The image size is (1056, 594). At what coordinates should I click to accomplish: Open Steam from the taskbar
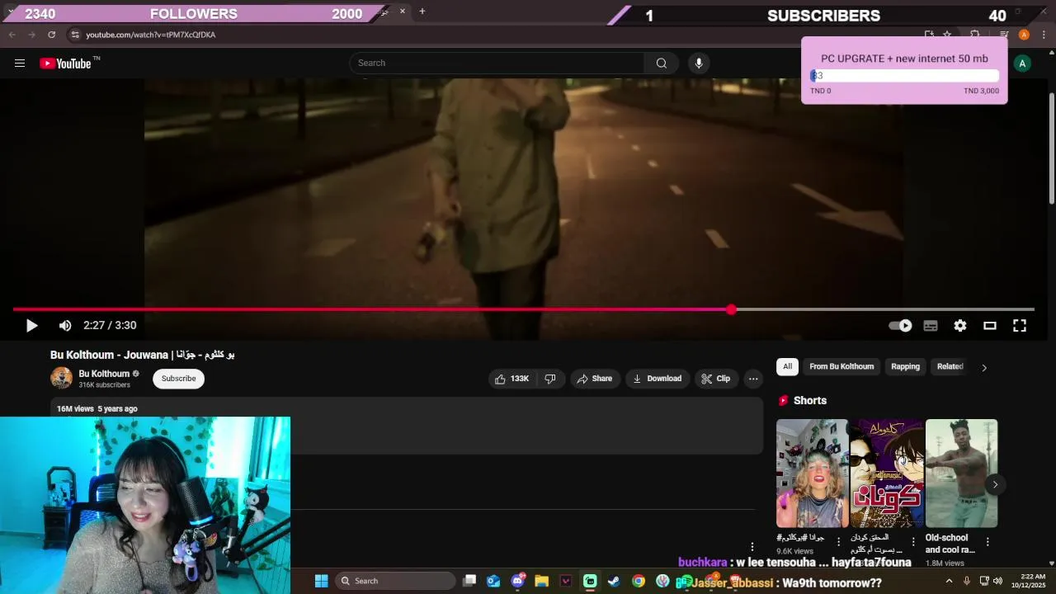click(614, 581)
